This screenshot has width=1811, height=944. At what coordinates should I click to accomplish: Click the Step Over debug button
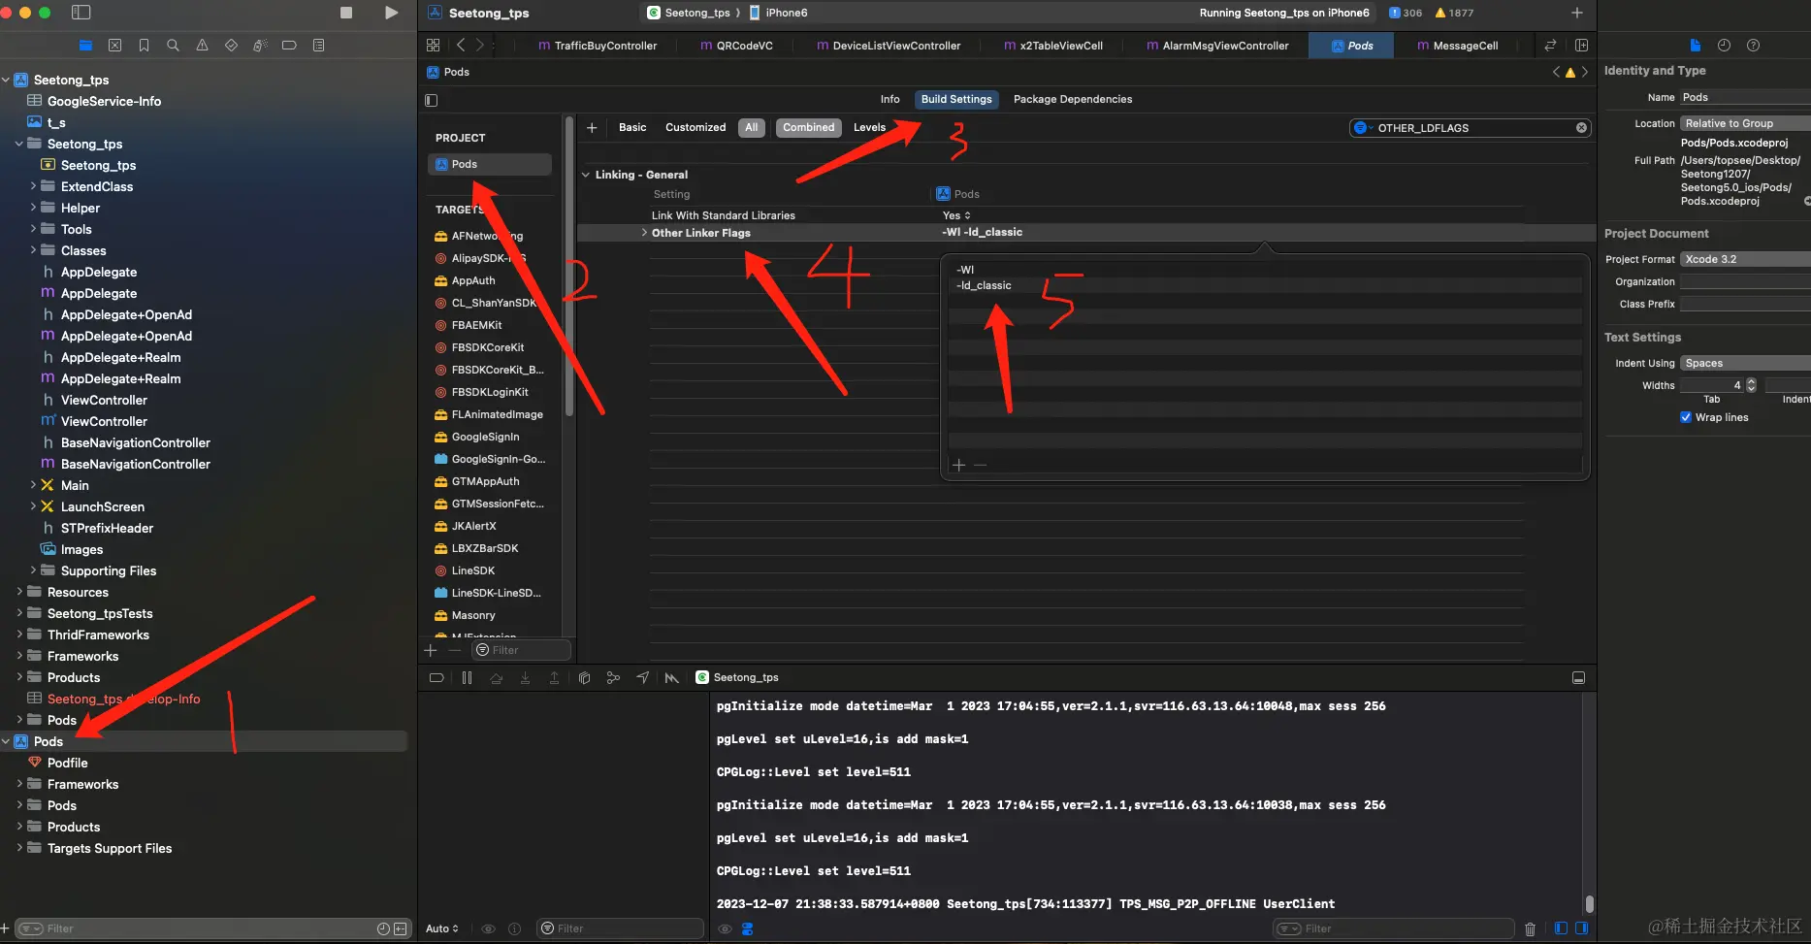point(496,678)
